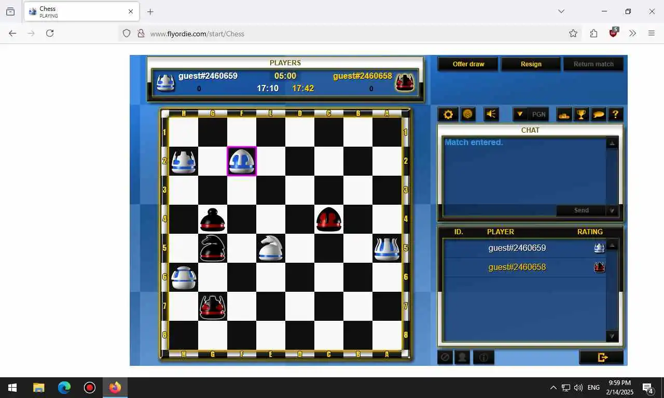The width and height of the screenshot is (664, 398).
Task: Click white piece icon beside guest#2460659 row
Action: click(599, 248)
